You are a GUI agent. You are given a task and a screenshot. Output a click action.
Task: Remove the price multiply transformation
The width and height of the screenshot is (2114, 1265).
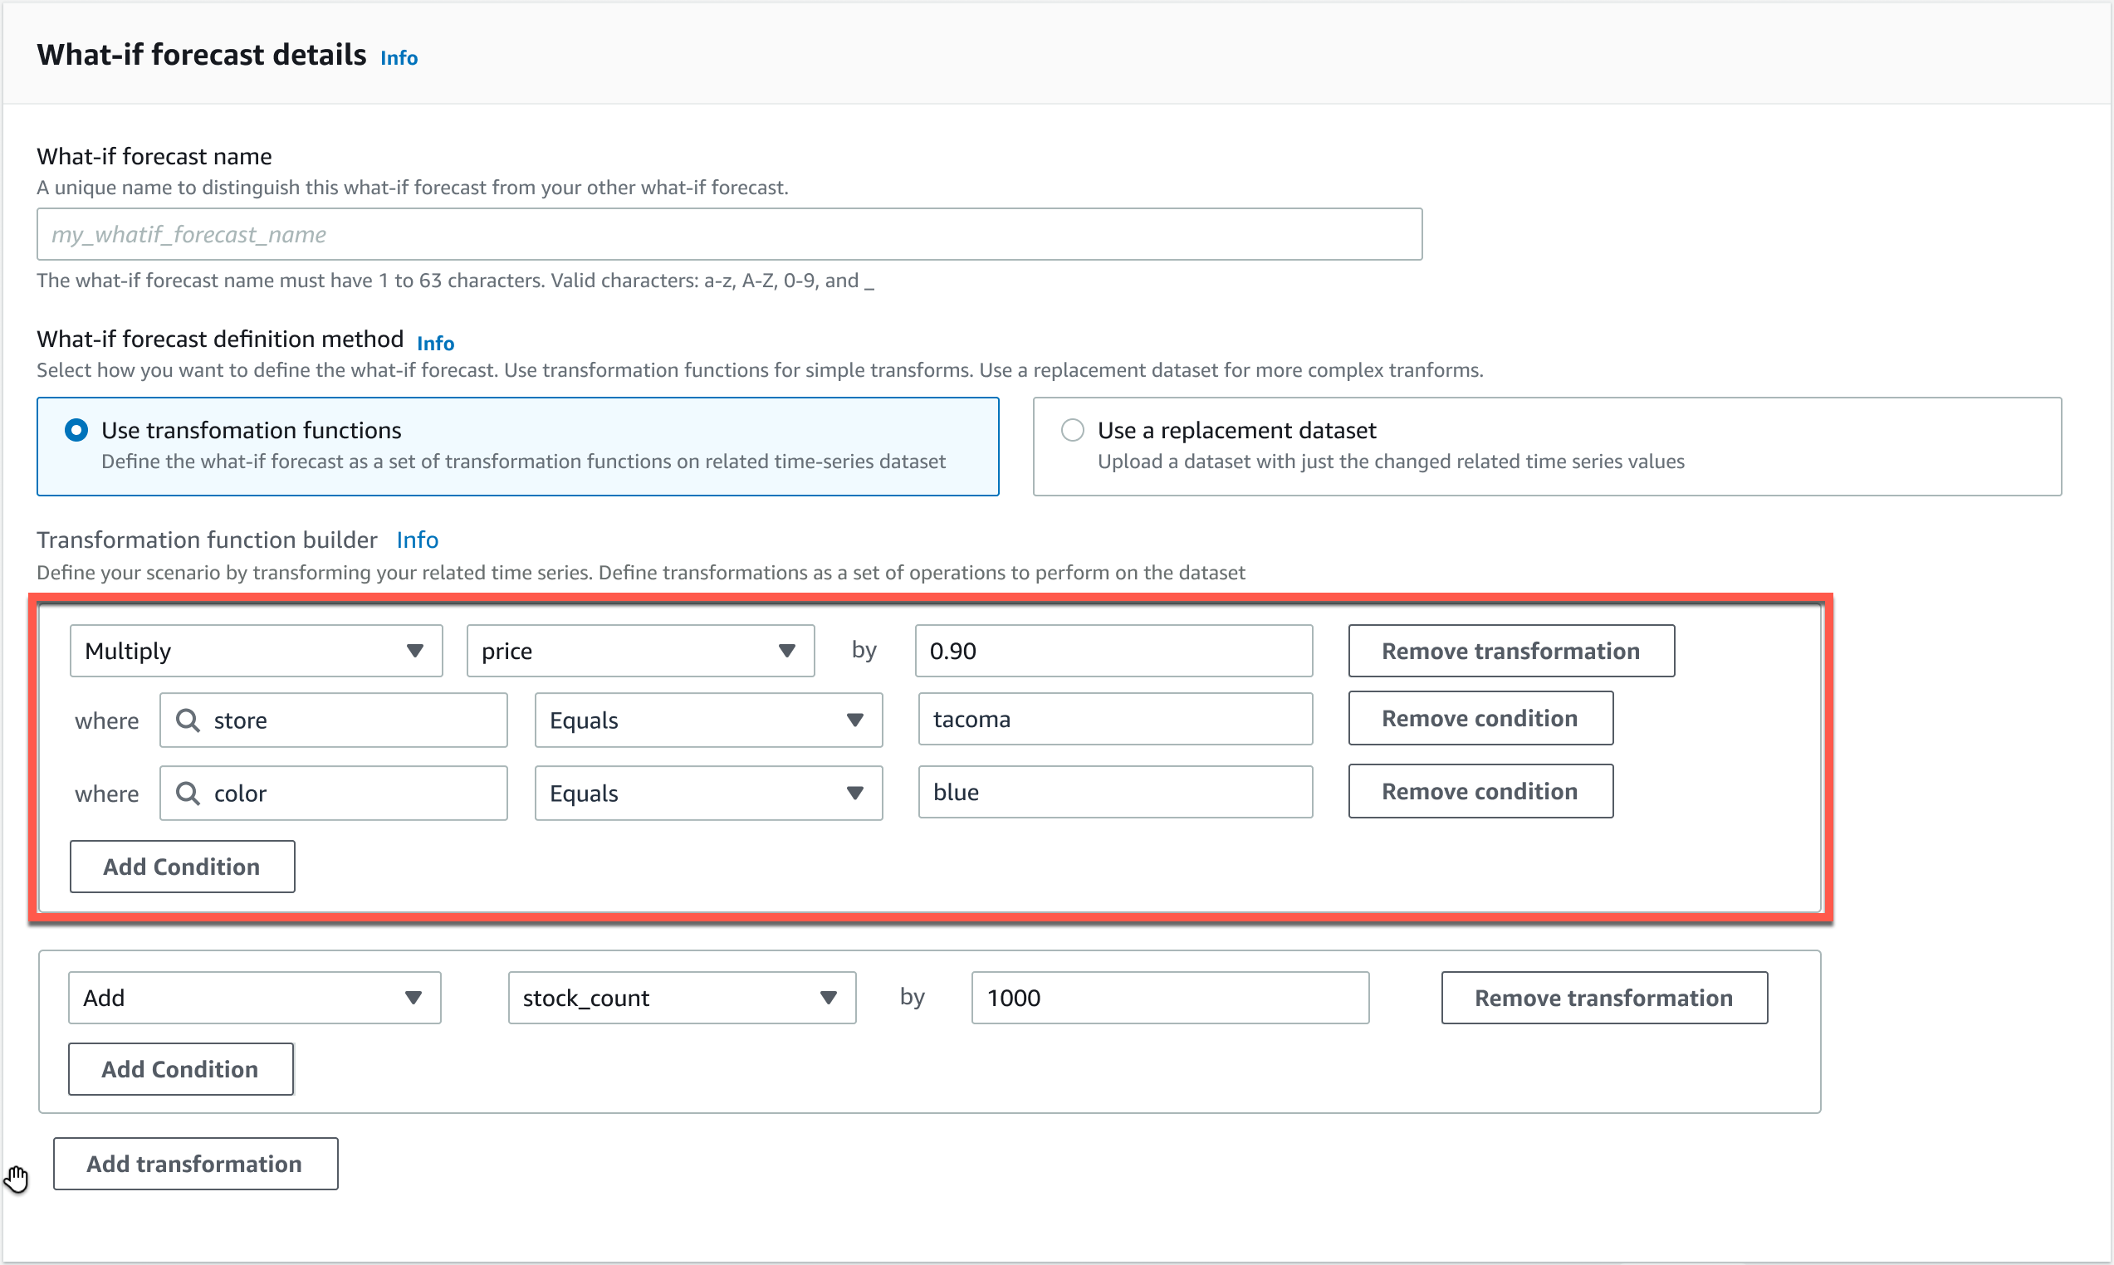click(x=1510, y=651)
